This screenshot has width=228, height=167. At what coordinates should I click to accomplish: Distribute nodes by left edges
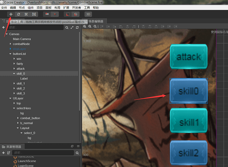(x=162, y=26)
